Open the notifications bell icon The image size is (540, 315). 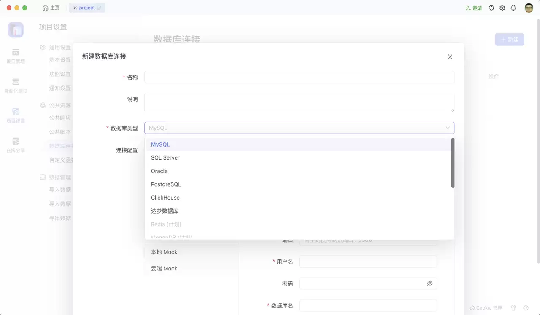click(x=513, y=8)
